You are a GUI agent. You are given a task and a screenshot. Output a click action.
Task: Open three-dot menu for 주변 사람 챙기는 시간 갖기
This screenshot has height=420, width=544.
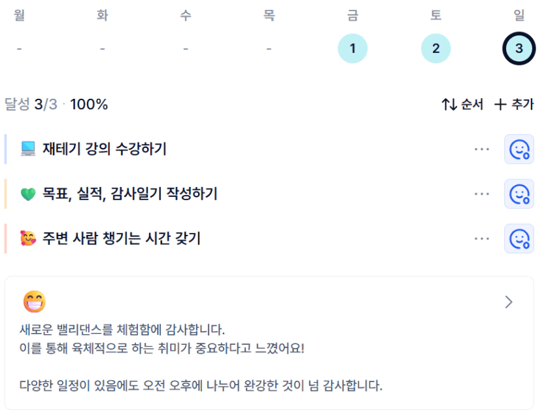pyautogui.click(x=481, y=239)
